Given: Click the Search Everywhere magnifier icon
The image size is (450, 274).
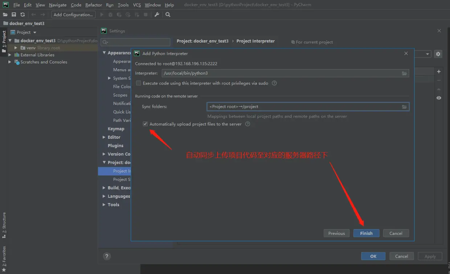Looking at the screenshot, I should click(168, 14).
